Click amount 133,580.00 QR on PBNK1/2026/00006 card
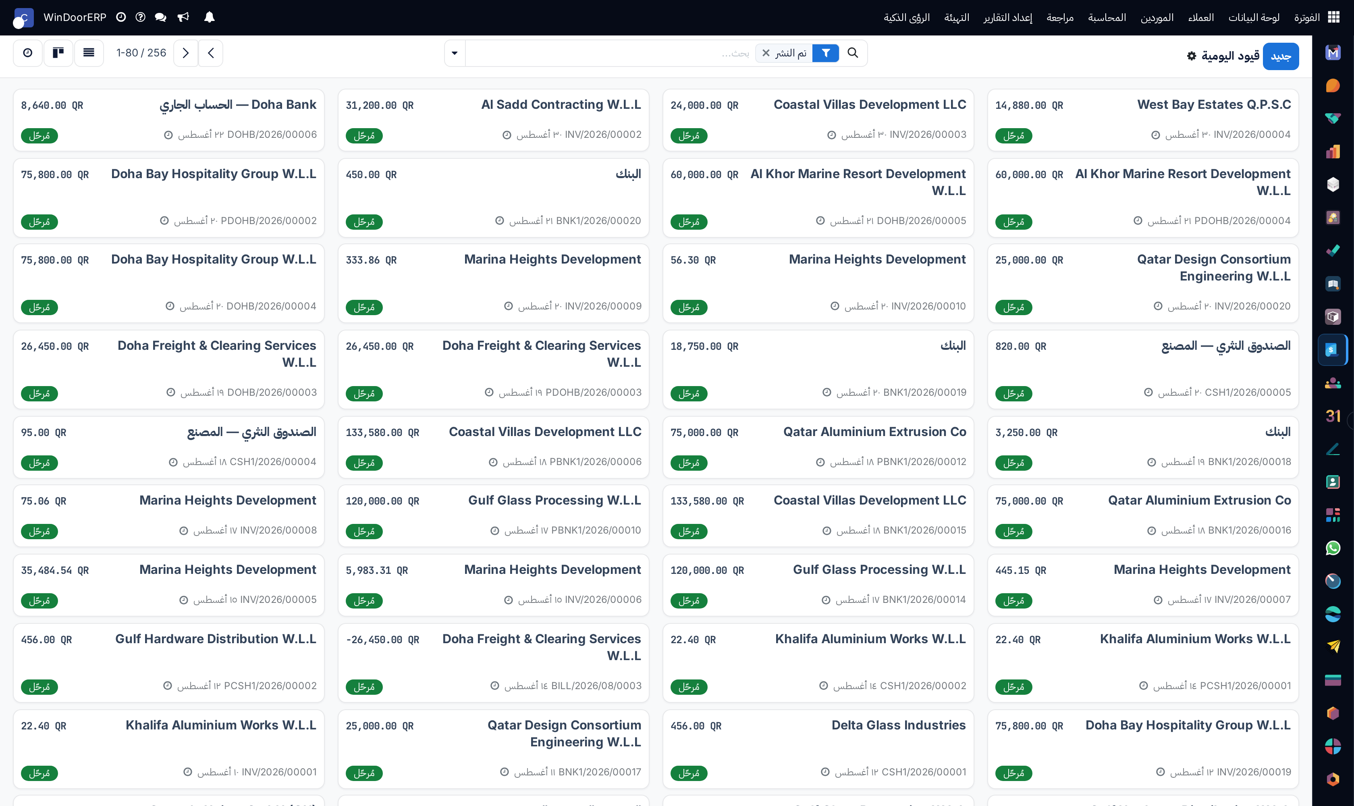1354x806 pixels. tap(382, 433)
